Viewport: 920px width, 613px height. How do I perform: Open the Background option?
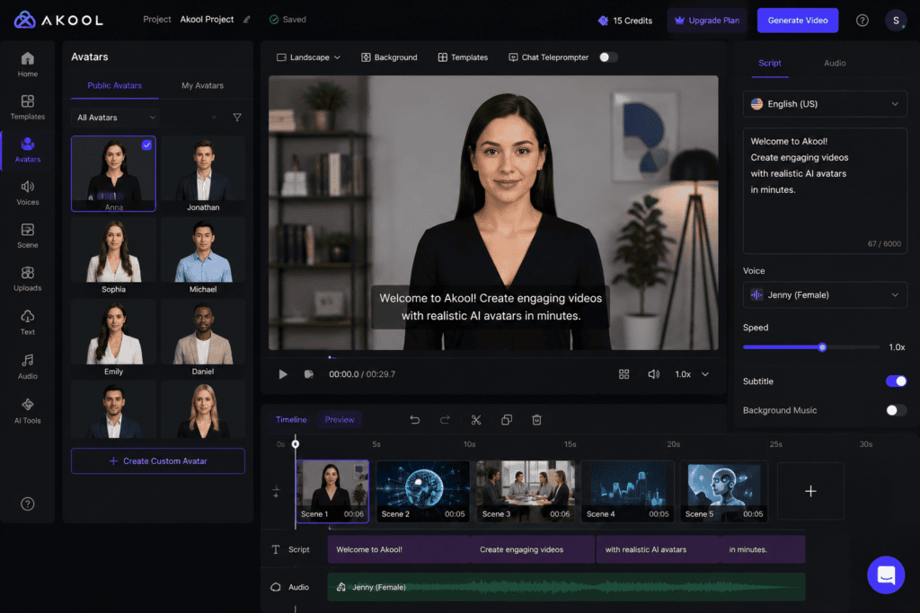pyautogui.click(x=389, y=57)
